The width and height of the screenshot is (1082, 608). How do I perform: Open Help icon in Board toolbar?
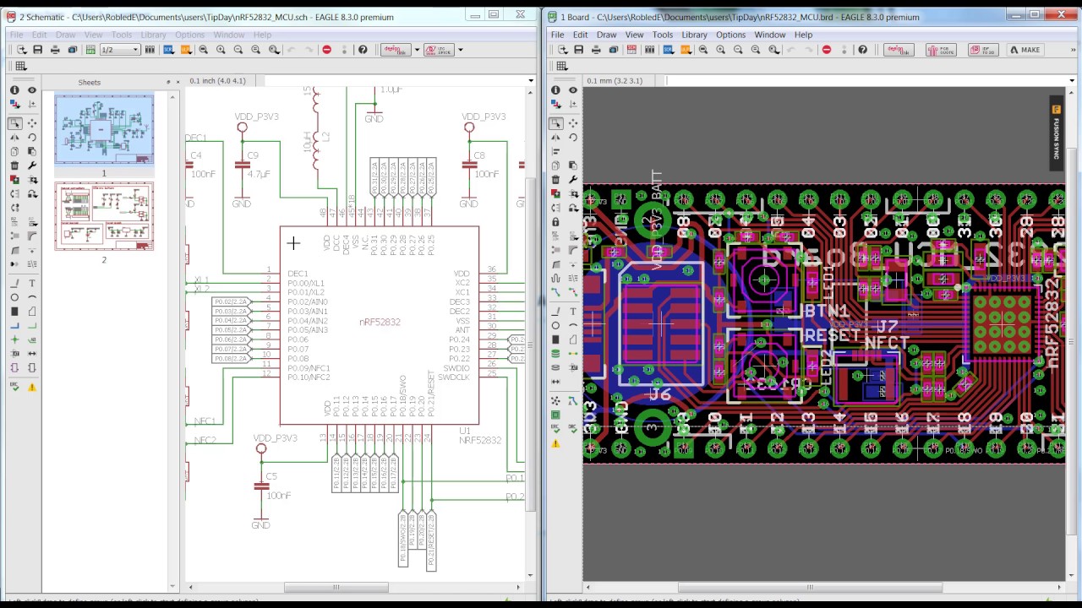tap(862, 50)
